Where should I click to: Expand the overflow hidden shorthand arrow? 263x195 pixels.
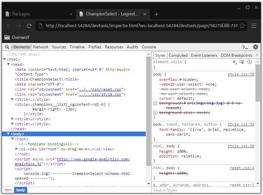point(181,80)
